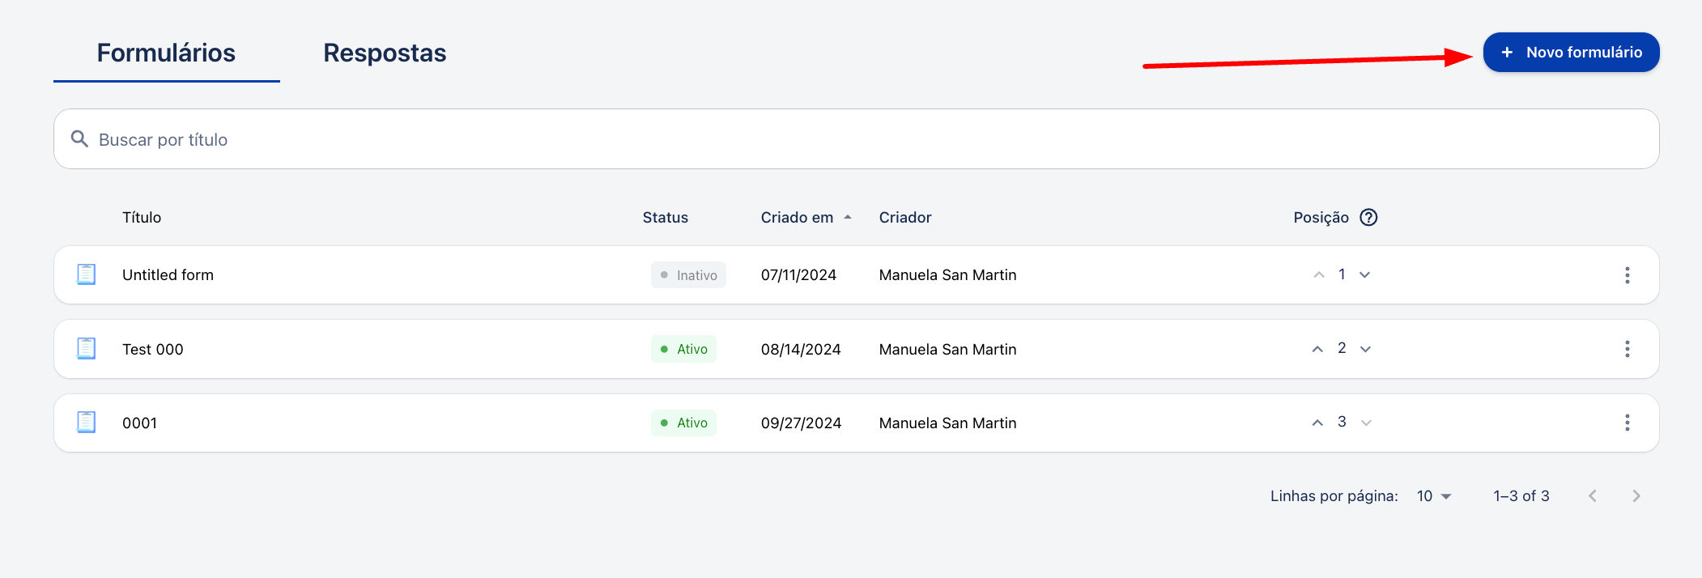This screenshot has height=578, width=1702.
Task: Click the Ativo status badge for Test 000
Action: coord(684,349)
